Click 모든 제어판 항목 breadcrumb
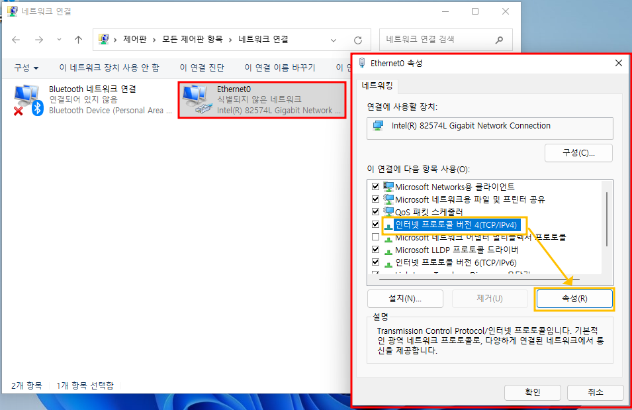 [x=193, y=39]
